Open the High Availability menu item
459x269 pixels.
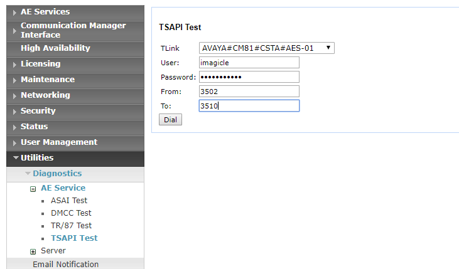tap(55, 48)
